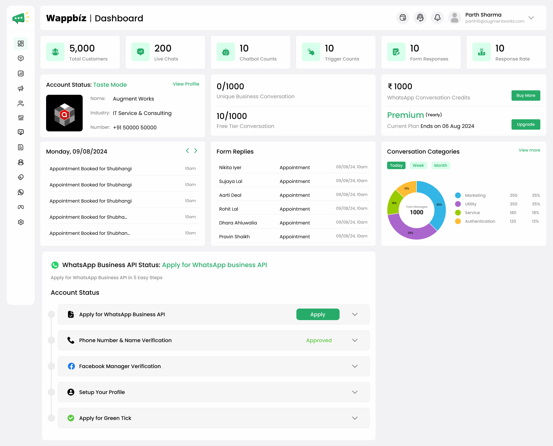
Task: Click the Marketing color dot in chart legend
Action: click(x=458, y=195)
